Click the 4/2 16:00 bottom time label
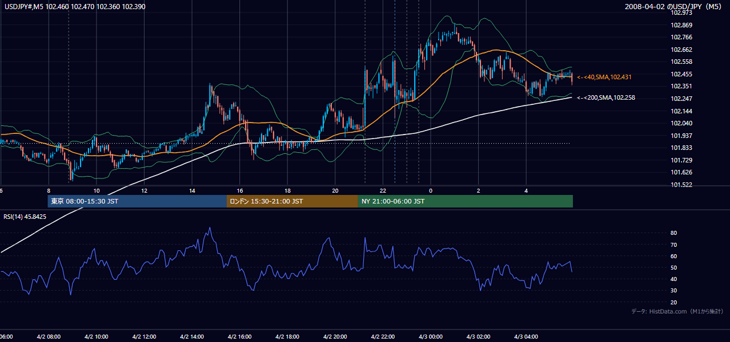Image resolution: width=730 pixels, height=342 pixels. point(240,336)
